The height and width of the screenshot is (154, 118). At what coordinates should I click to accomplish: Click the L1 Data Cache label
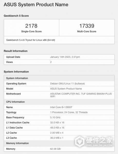(14, 128)
